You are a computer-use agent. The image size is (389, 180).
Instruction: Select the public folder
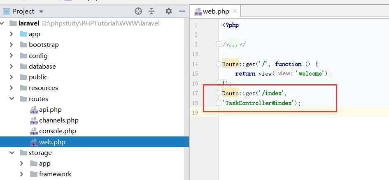tap(38, 77)
